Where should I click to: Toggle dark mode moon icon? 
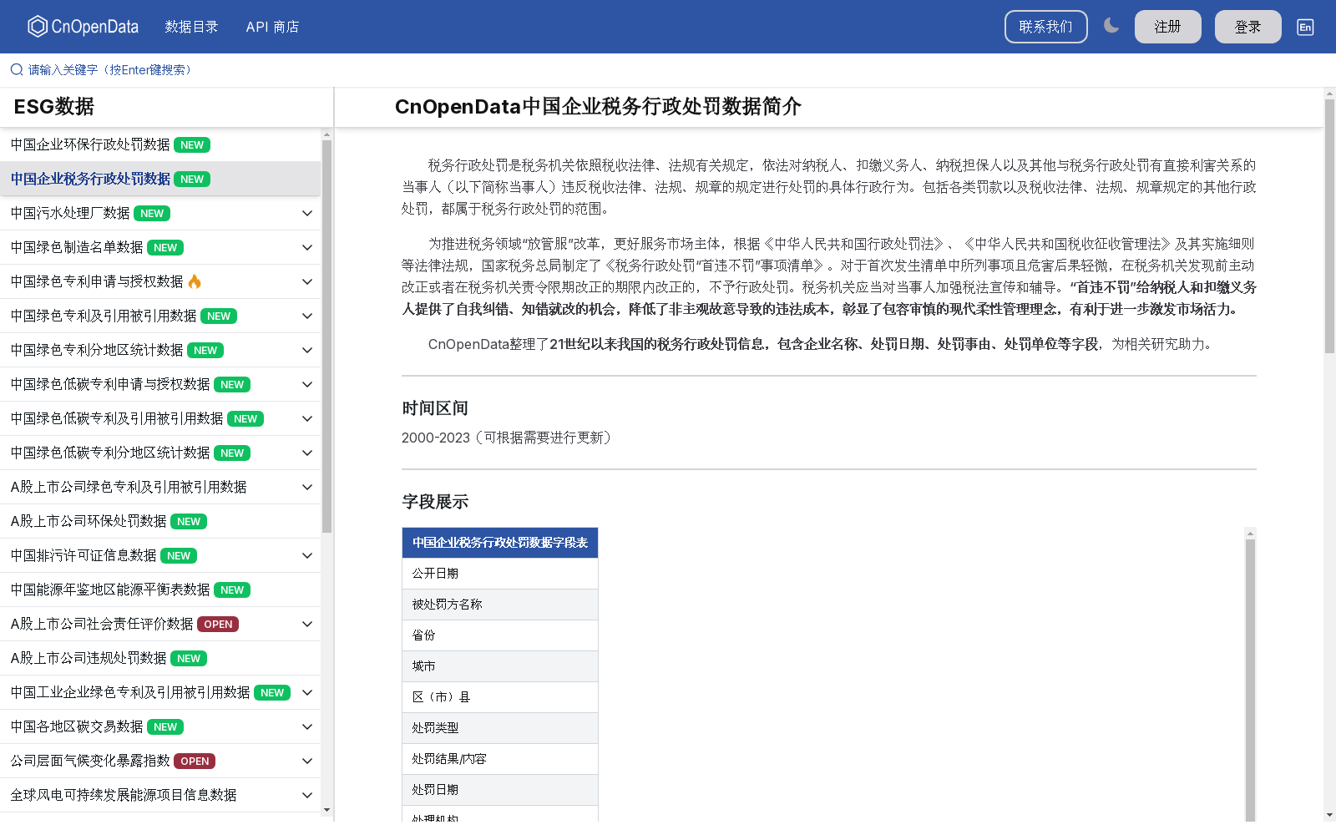(1111, 26)
